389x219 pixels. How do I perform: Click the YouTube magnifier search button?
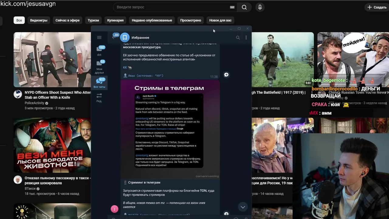[244, 7]
